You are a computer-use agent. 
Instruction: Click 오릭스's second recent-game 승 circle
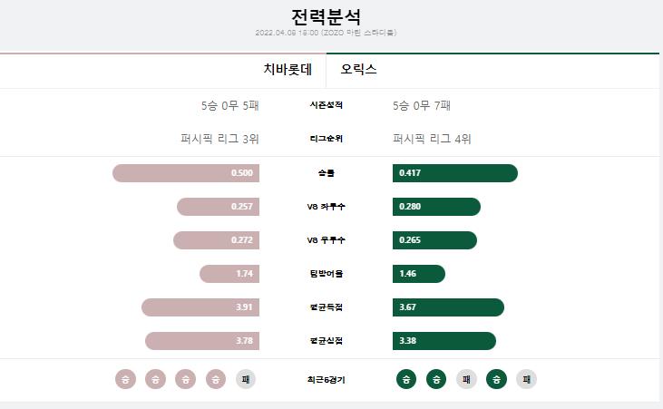point(436,379)
